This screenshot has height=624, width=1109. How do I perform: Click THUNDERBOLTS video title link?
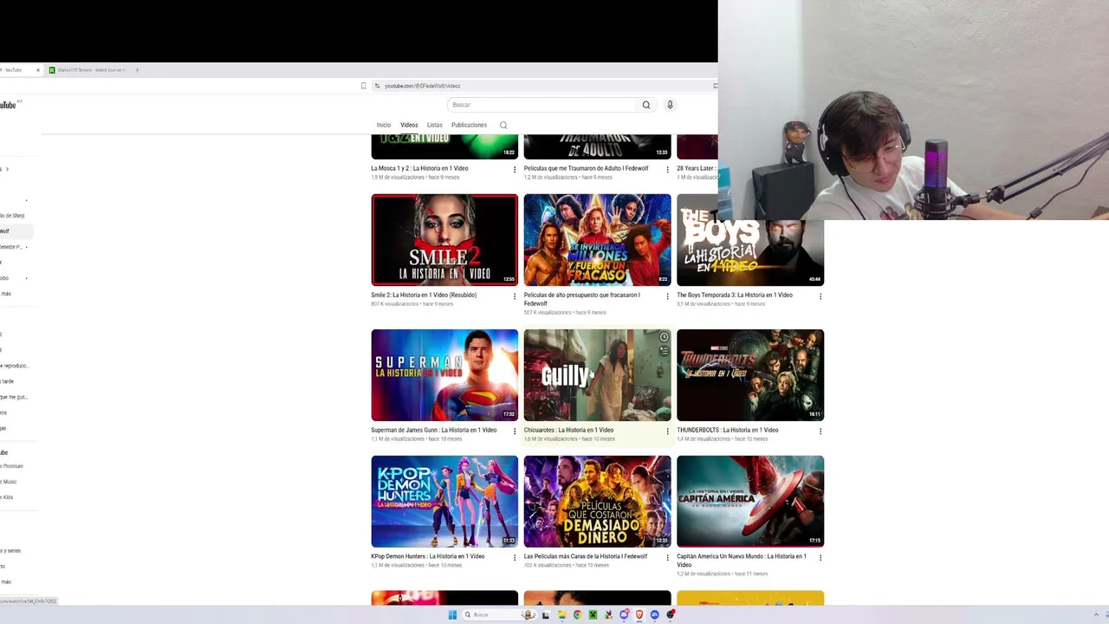point(727,430)
